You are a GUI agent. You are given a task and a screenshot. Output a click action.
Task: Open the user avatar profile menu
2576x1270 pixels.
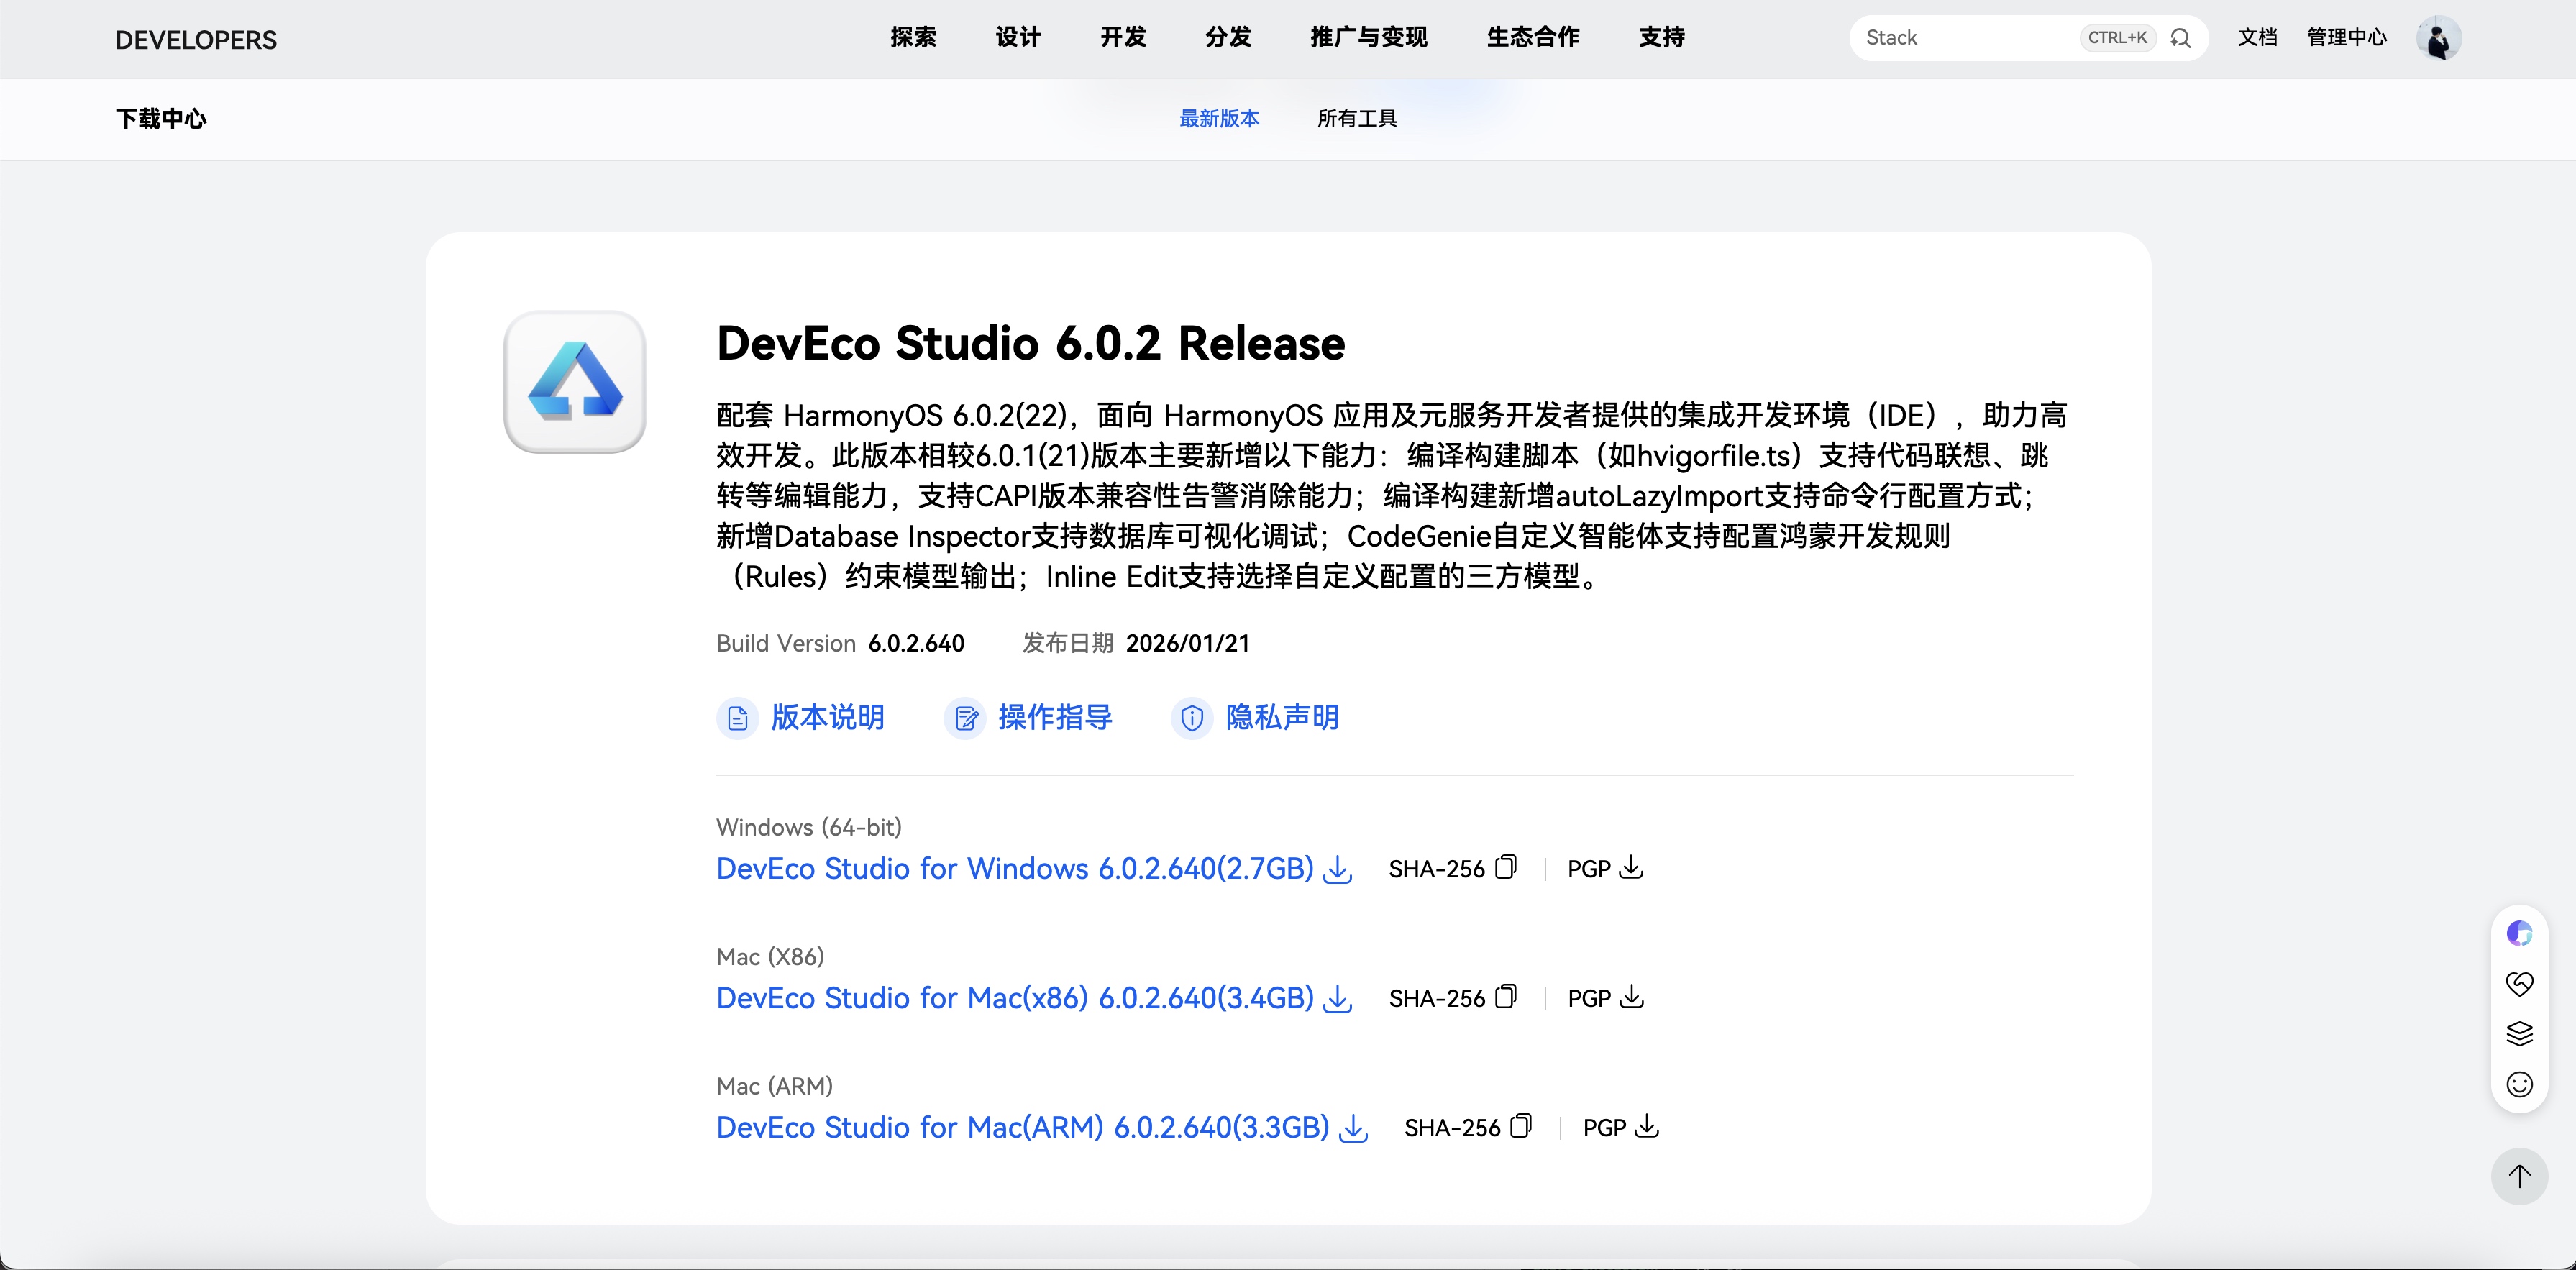(x=2438, y=38)
